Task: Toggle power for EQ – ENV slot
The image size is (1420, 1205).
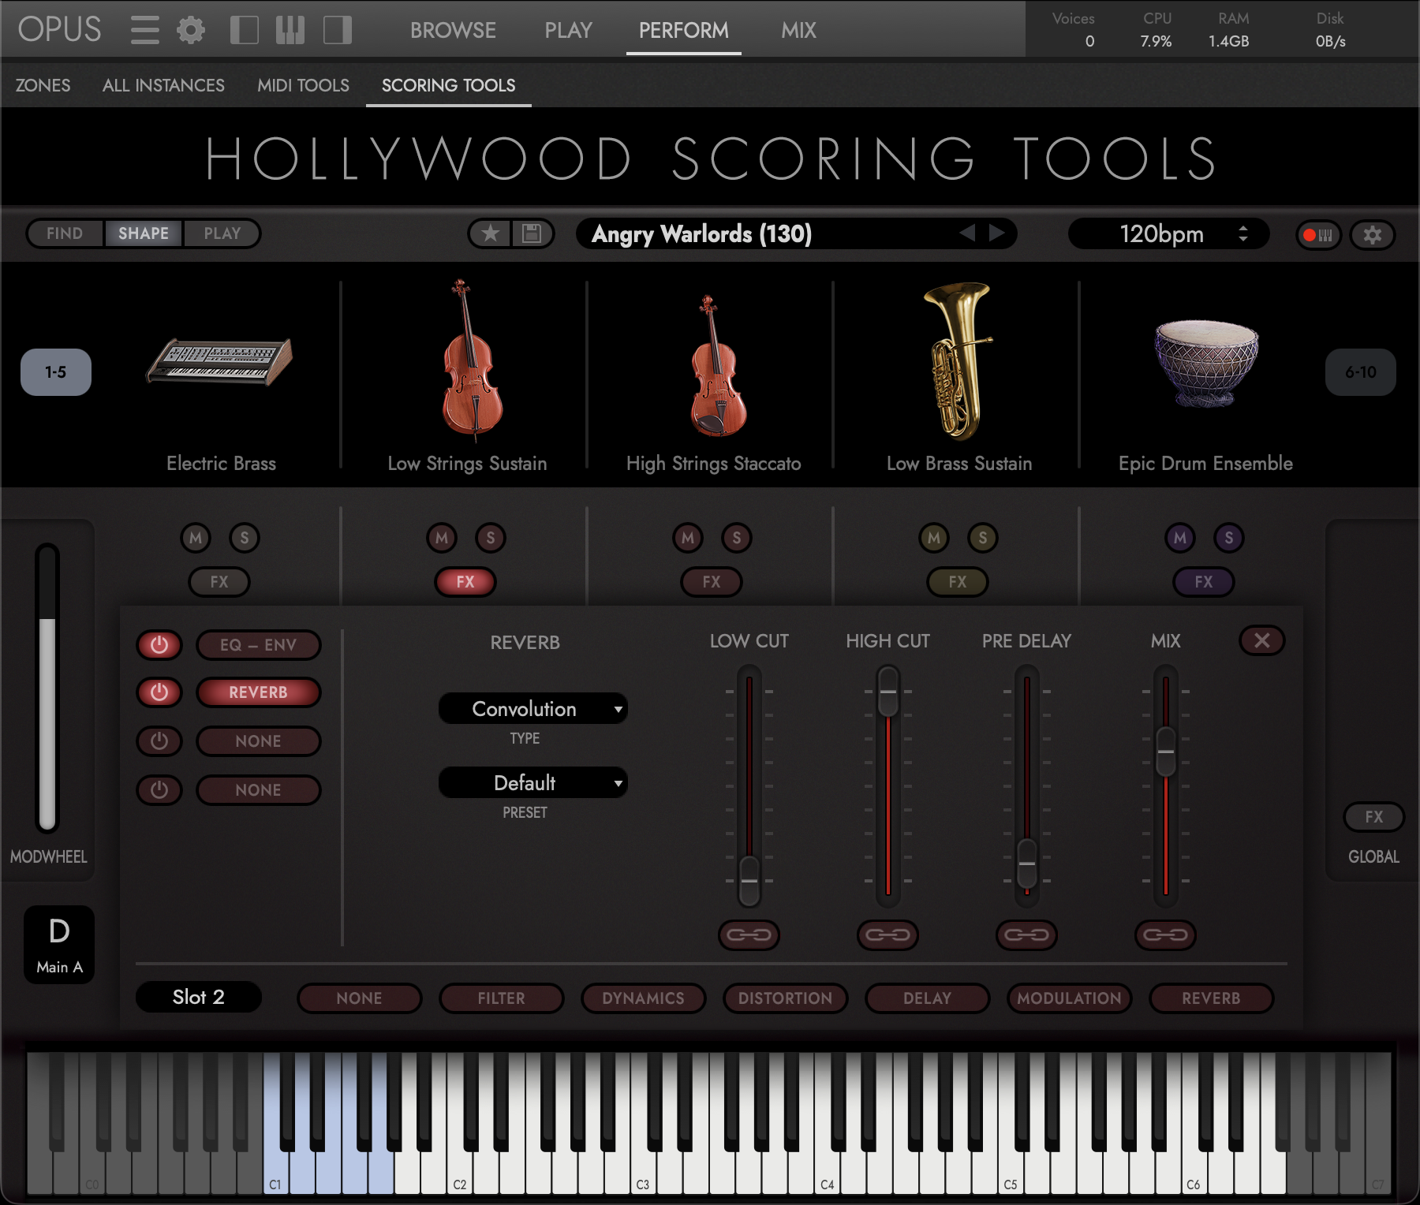Action: [x=159, y=645]
